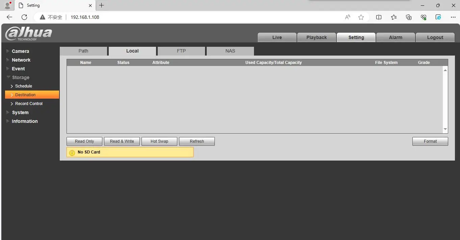Image resolution: width=460 pixels, height=240 pixels.
Task: Add page to favorites star icon
Action: 361,17
